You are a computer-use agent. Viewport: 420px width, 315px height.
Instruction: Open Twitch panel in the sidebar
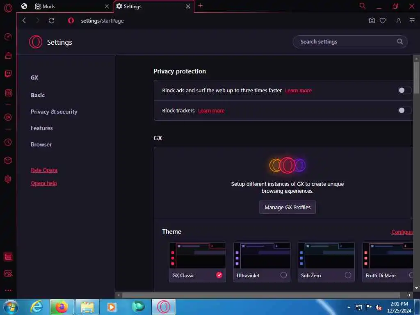8,74
